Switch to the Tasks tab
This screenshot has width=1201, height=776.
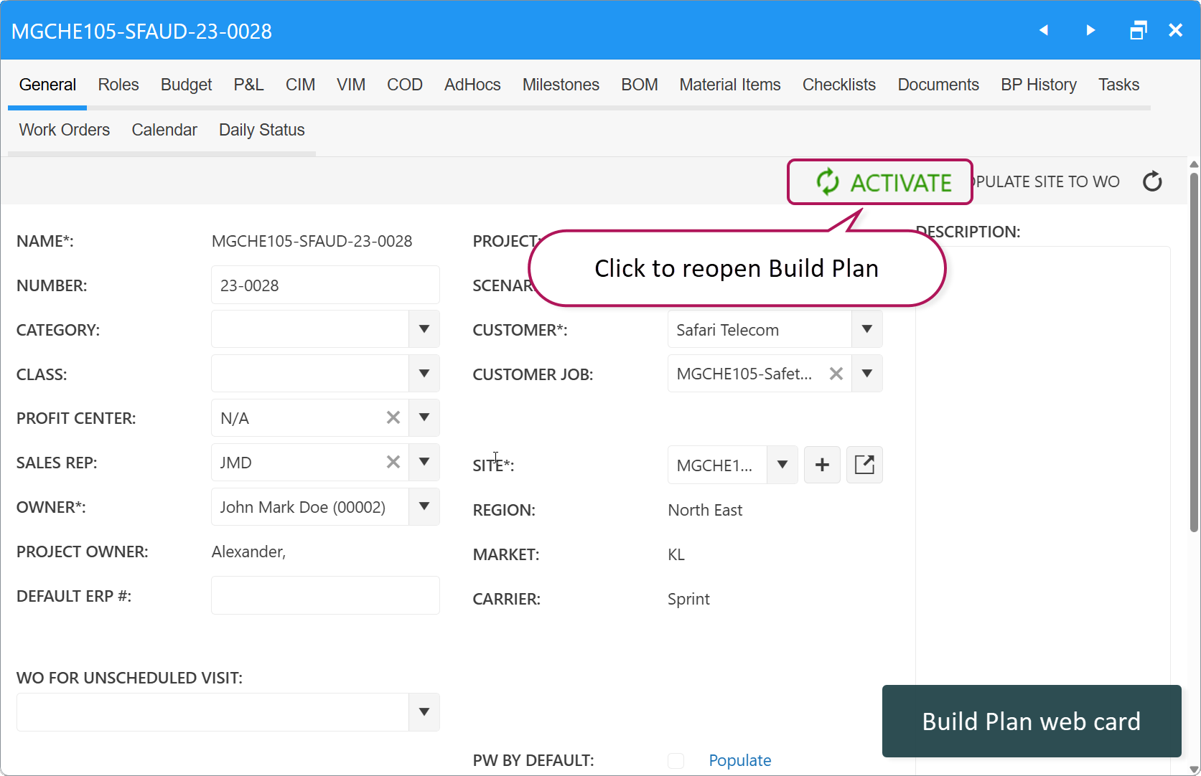[x=1118, y=85]
